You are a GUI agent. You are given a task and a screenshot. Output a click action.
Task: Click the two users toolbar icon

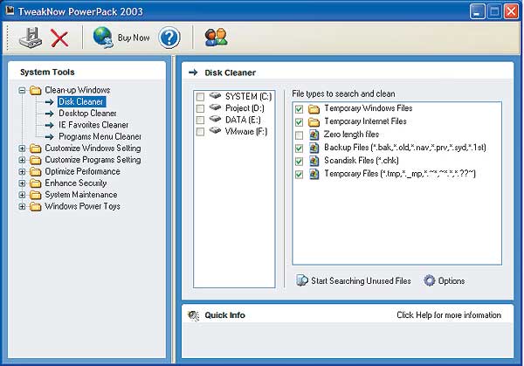tap(217, 37)
